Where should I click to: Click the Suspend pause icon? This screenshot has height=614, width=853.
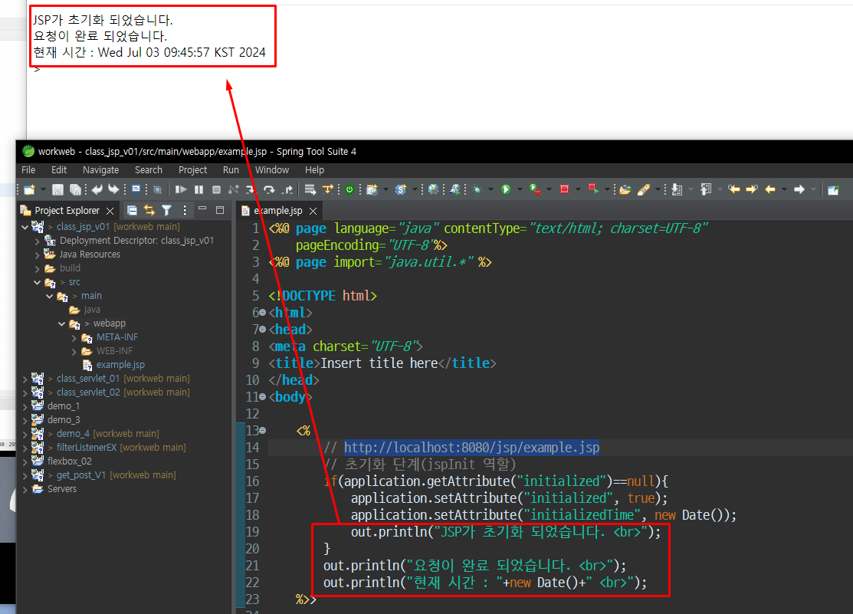point(198,189)
